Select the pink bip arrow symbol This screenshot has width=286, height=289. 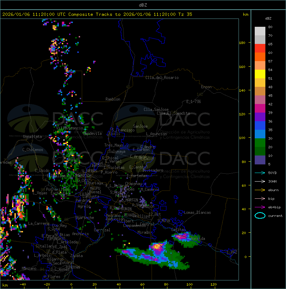260,198
